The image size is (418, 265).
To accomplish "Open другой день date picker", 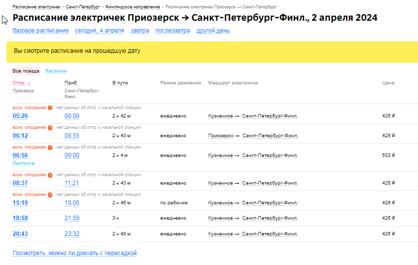I will [213, 31].
